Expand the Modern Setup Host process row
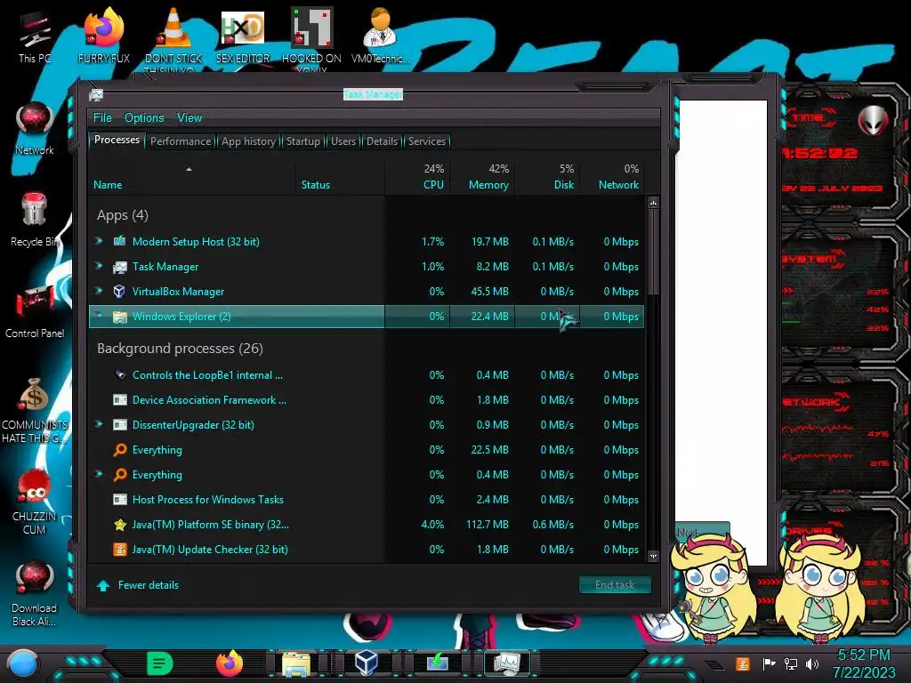This screenshot has width=911, height=683. click(100, 240)
